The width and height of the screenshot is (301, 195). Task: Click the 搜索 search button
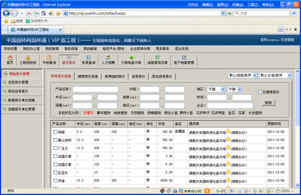point(268,103)
